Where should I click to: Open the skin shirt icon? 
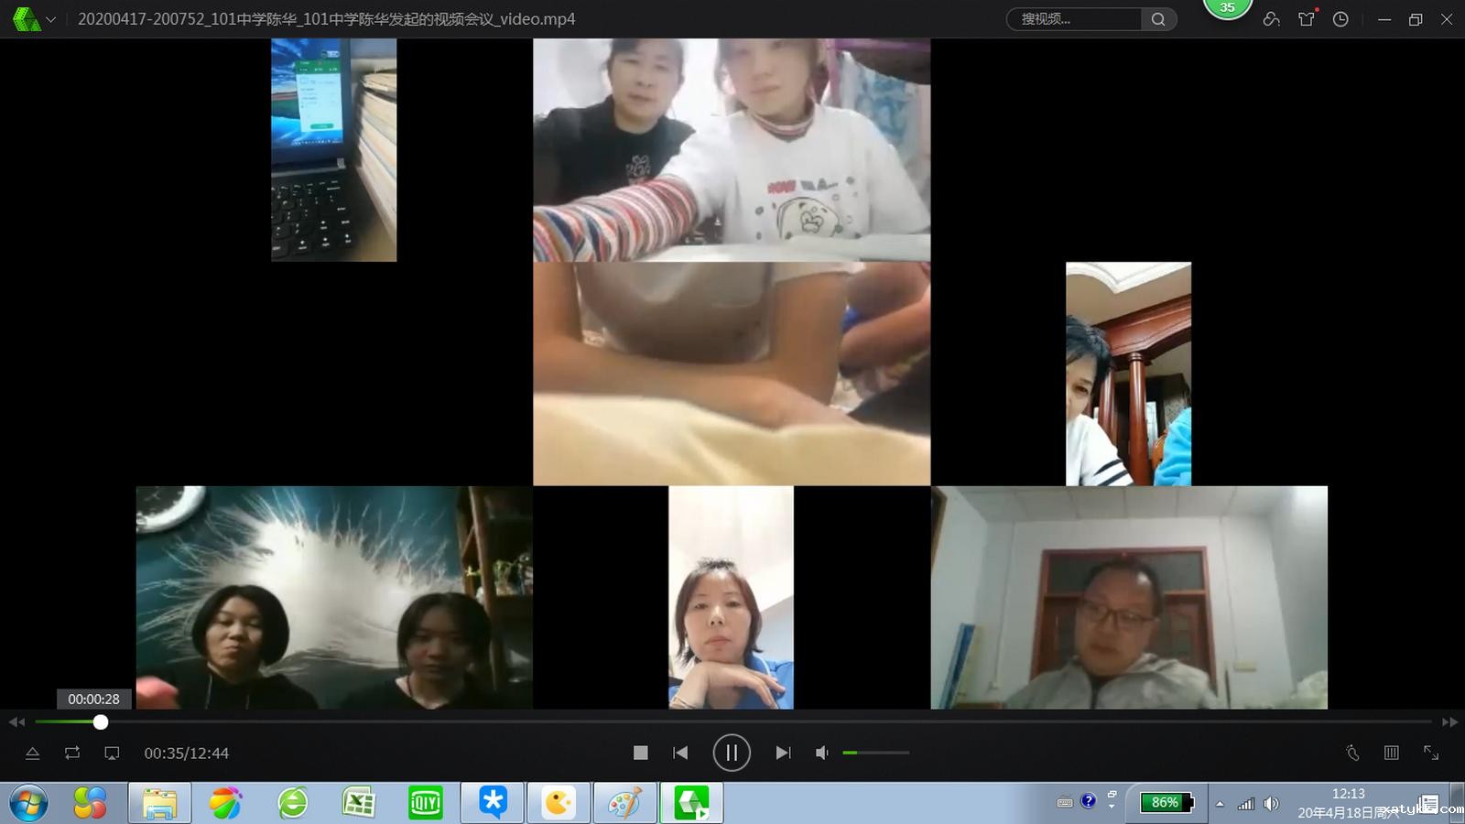pyautogui.click(x=1307, y=19)
